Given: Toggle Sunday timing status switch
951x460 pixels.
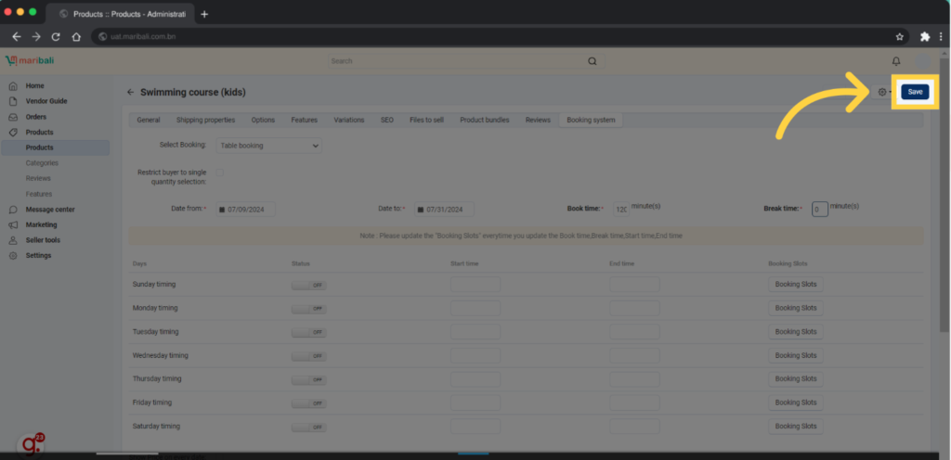Looking at the screenshot, I should coord(308,285).
